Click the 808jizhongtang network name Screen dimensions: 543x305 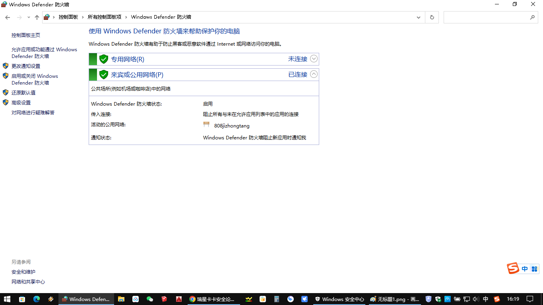coord(232,126)
